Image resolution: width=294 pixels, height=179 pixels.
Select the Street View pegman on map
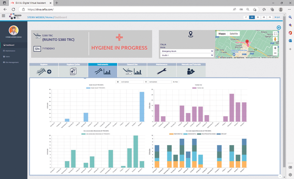tap(275, 39)
